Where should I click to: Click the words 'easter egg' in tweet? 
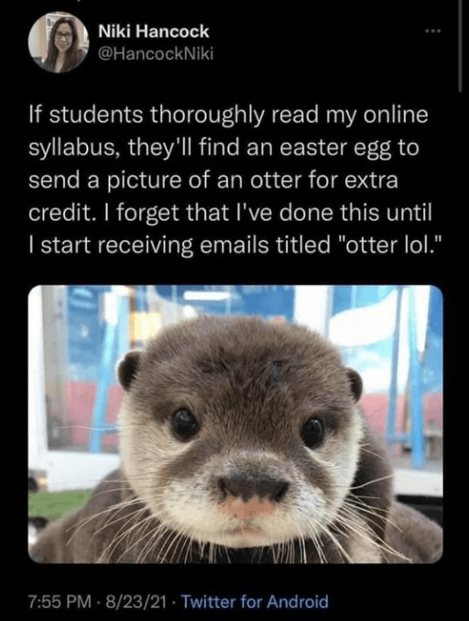335,149
